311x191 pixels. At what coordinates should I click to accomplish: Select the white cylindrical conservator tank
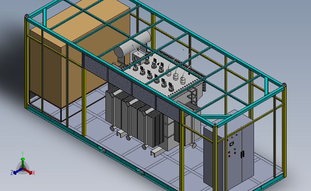click(132, 44)
